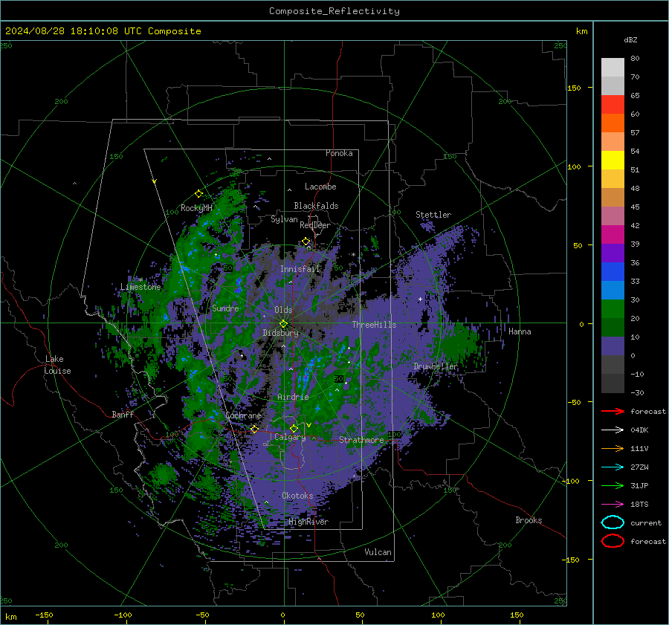The width and height of the screenshot is (669, 625).
Task: Click the Drumheller city label
Action: click(x=436, y=366)
